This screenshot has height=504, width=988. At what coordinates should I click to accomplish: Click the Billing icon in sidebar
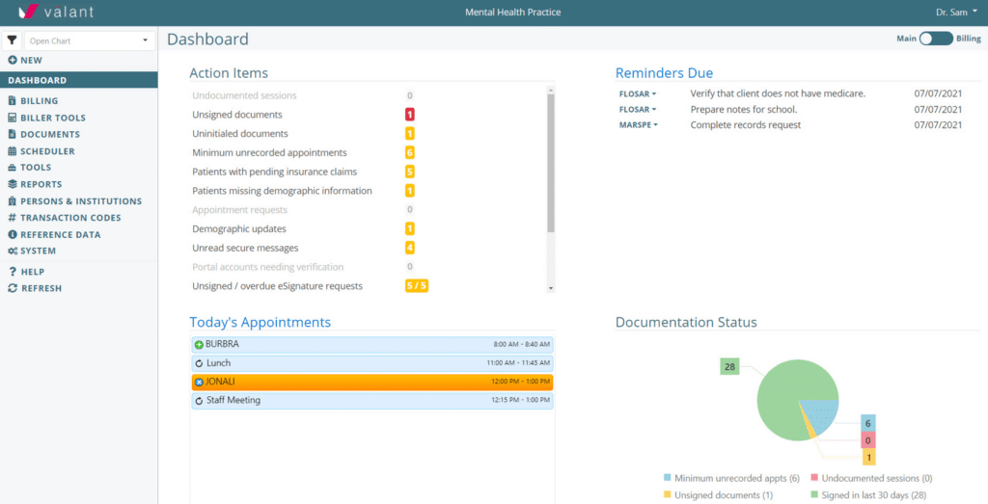(x=12, y=100)
